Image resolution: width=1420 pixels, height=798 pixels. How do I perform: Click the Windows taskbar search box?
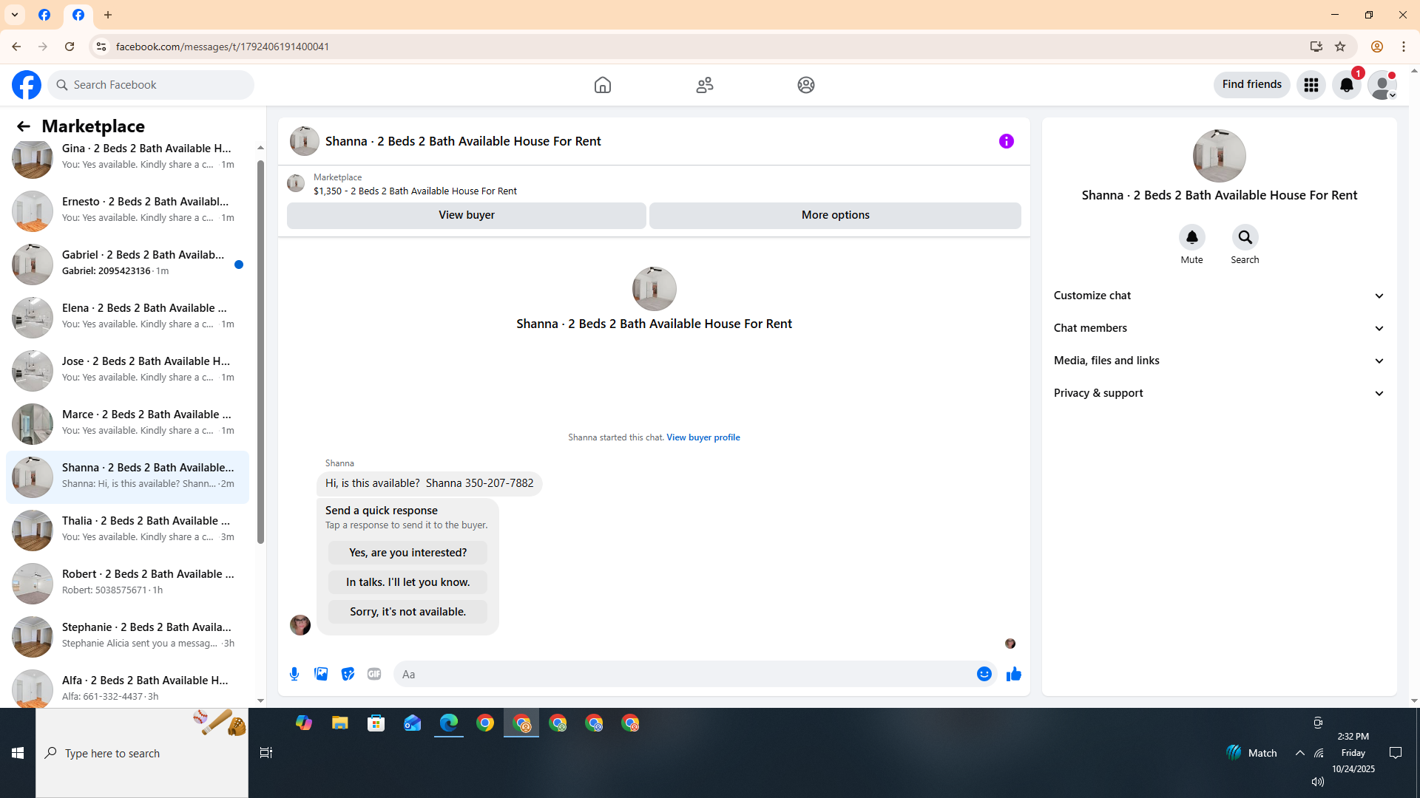[x=142, y=753]
